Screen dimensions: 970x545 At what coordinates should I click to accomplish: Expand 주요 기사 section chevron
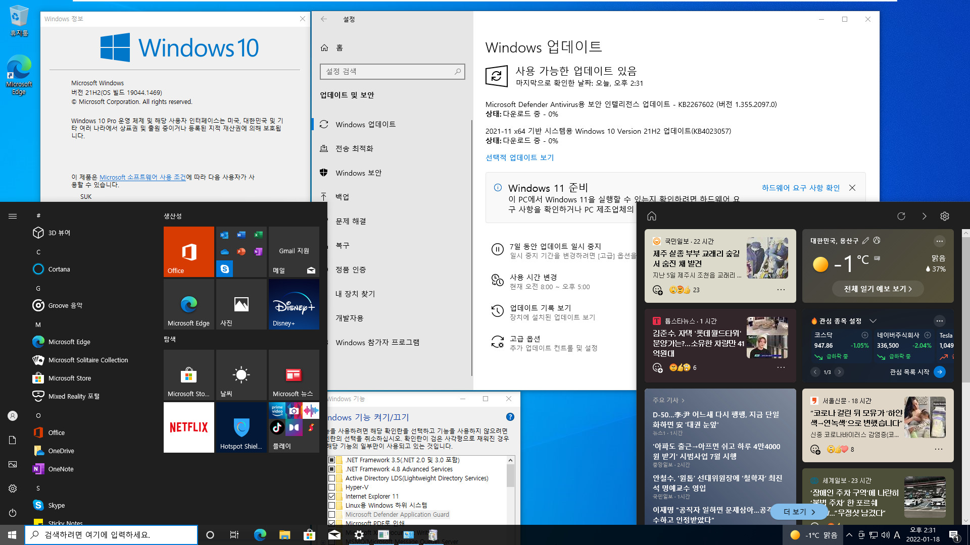pyautogui.click(x=683, y=400)
